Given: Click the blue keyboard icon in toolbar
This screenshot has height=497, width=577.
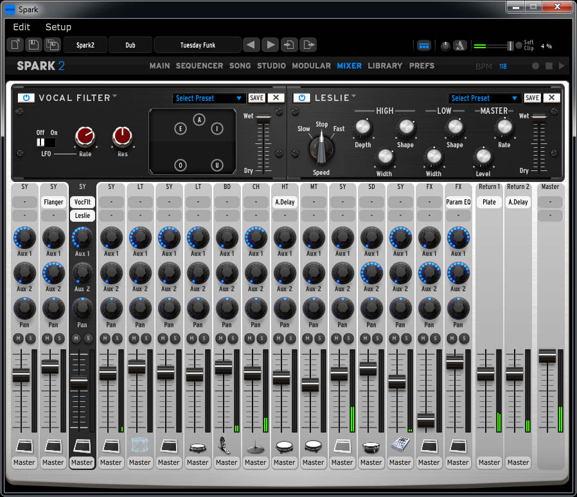Looking at the screenshot, I should pos(424,46).
